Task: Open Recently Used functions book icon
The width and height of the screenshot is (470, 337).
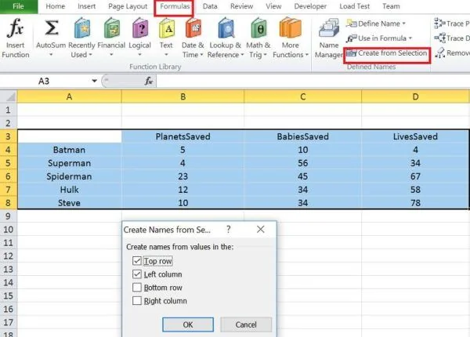Action: click(81, 28)
